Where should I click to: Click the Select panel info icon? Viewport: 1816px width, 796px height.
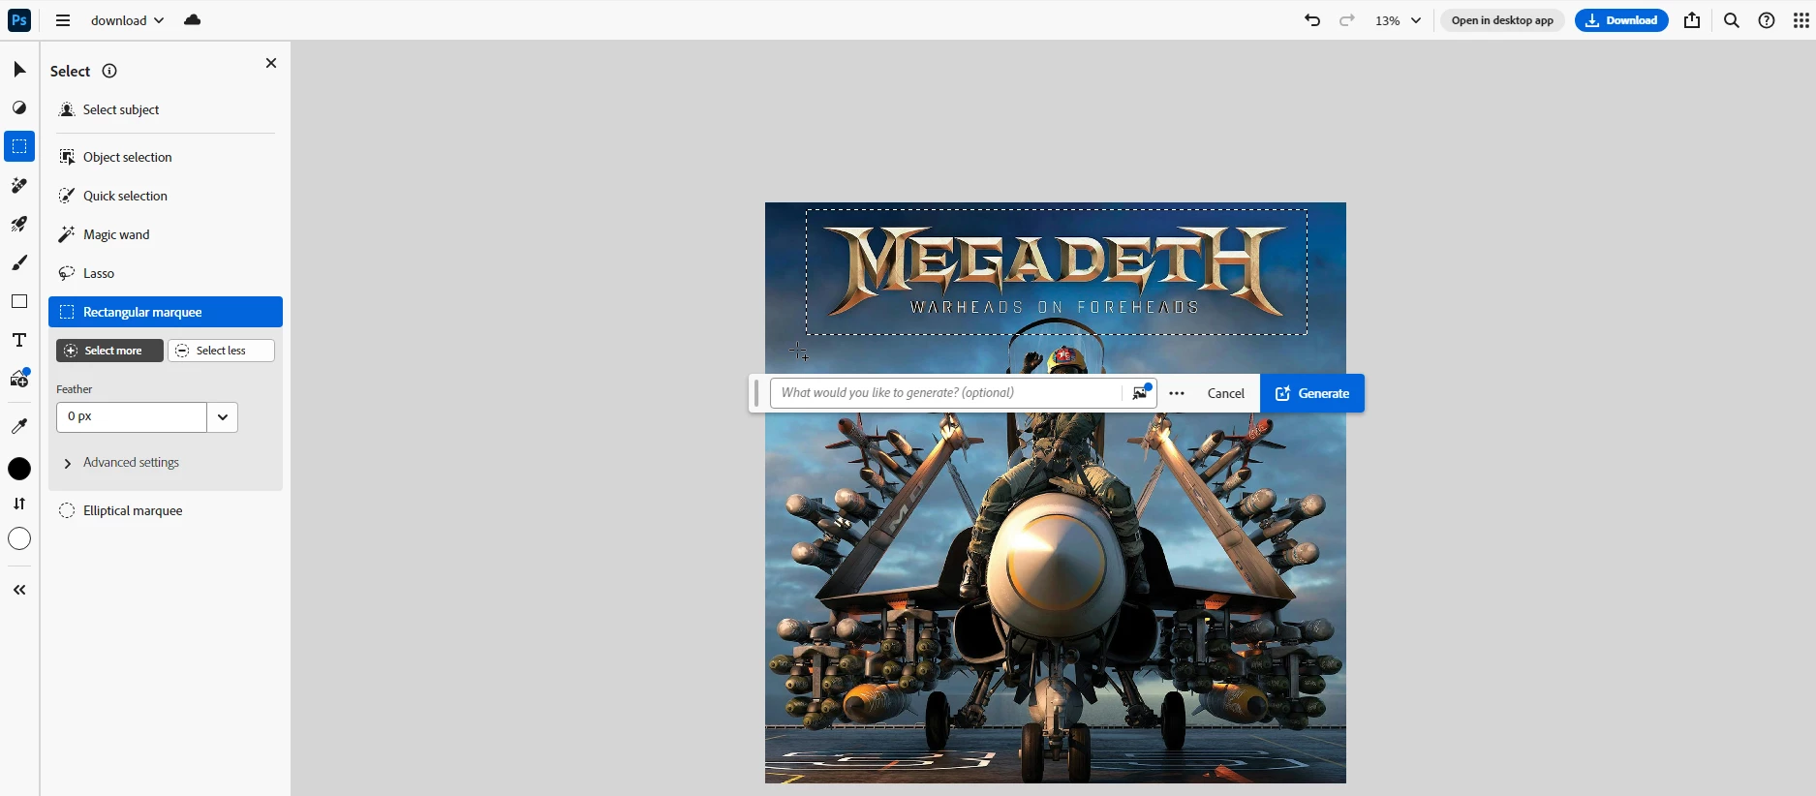pos(109,71)
